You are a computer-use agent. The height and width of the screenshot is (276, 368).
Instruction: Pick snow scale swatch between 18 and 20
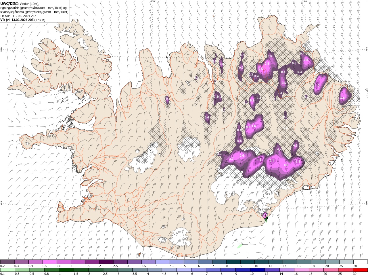point(318,262)
